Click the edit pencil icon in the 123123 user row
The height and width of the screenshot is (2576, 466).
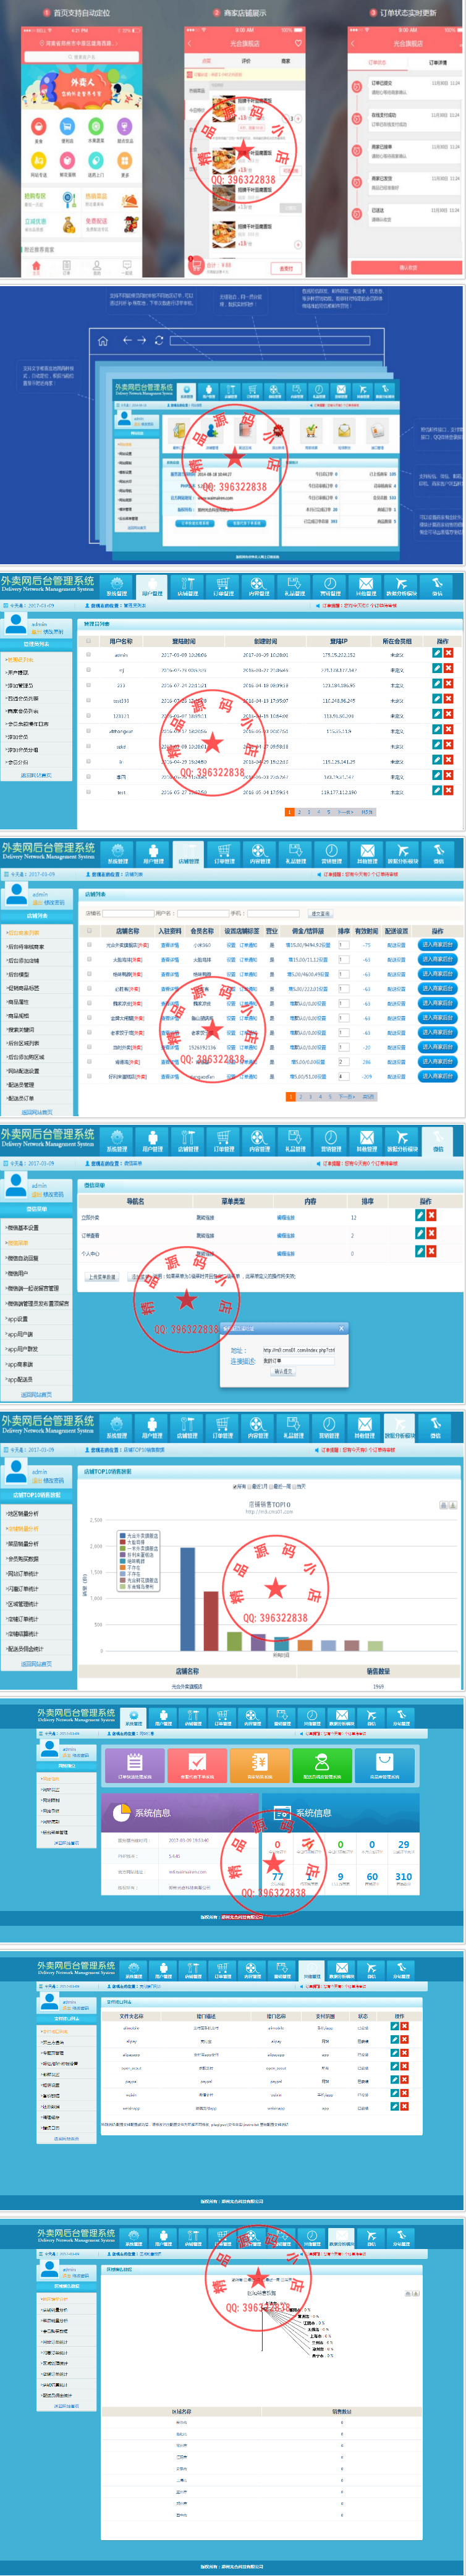[436, 715]
